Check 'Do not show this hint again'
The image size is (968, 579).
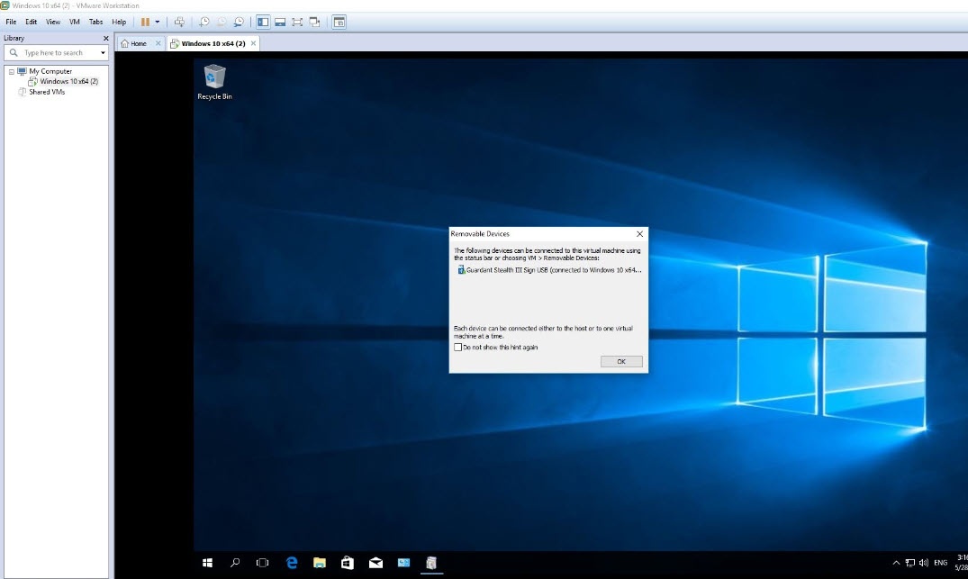pos(458,347)
